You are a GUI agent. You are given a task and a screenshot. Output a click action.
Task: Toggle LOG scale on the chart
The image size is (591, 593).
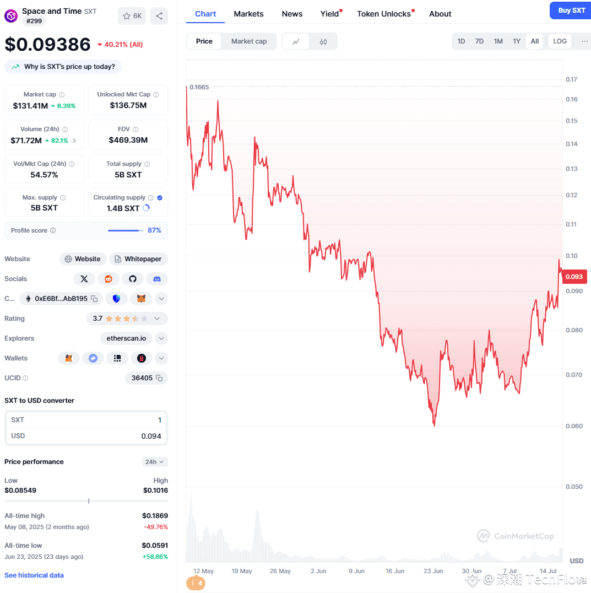[560, 41]
